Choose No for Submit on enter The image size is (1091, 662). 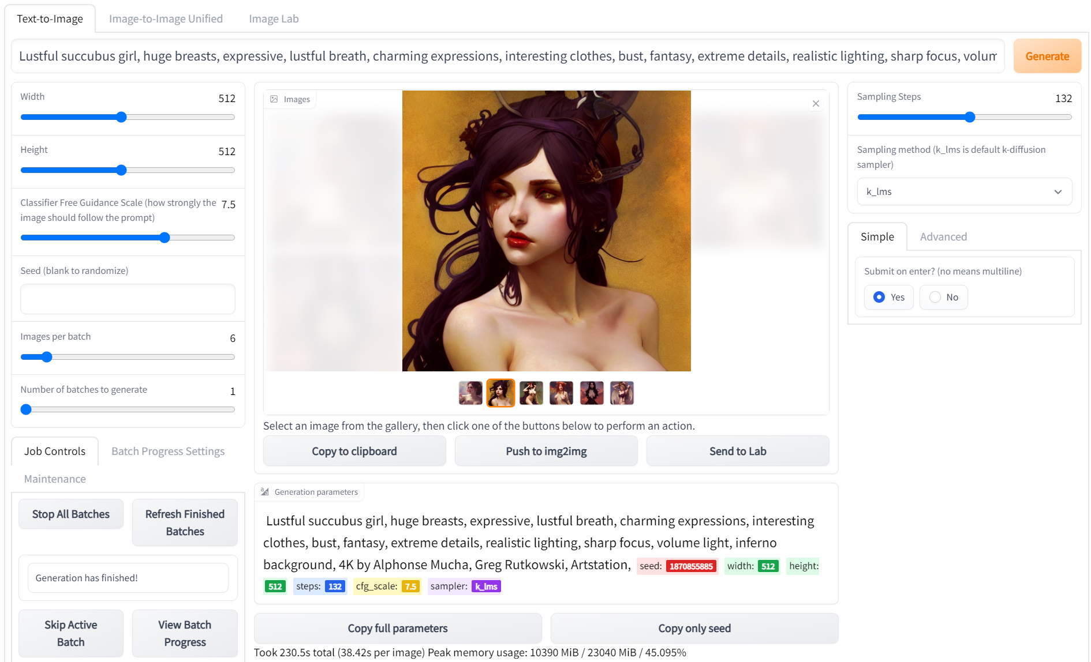[935, 297]
